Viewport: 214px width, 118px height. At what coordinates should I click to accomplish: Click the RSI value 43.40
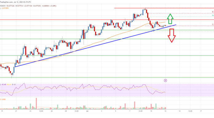pyautogui.click(x=4, y=85)
